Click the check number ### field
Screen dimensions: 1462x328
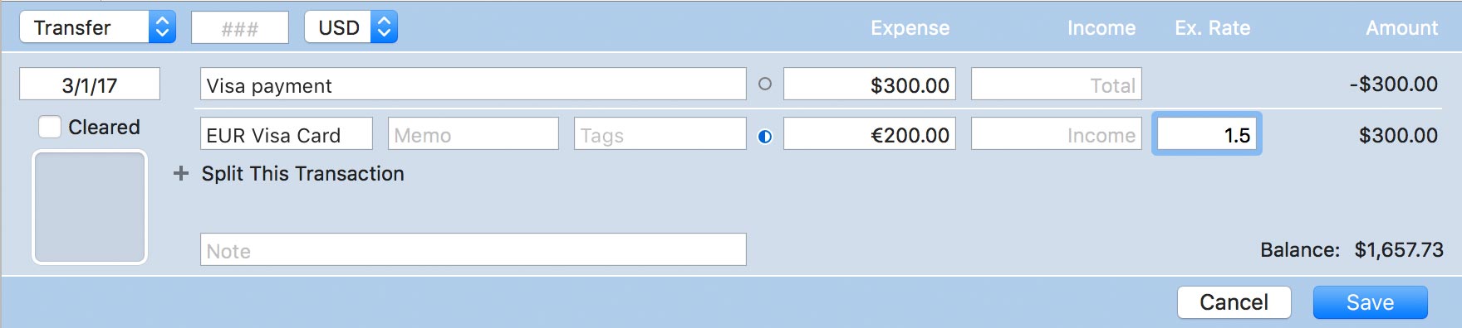[240, 27]
